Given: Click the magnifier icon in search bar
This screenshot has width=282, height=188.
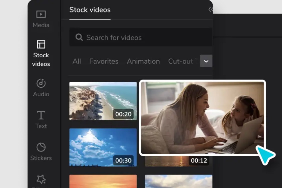Looking at the screenshot, I should coord(79,38).
